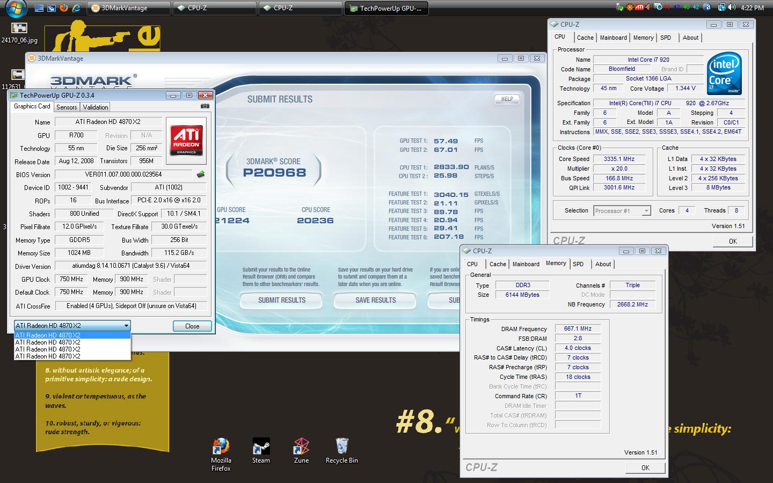Image resolution: width=773 pixels, height=483 pixels.
Task: Click SUBMIT RESULTS in 3DMark Vantage
Action: point(281,301)
